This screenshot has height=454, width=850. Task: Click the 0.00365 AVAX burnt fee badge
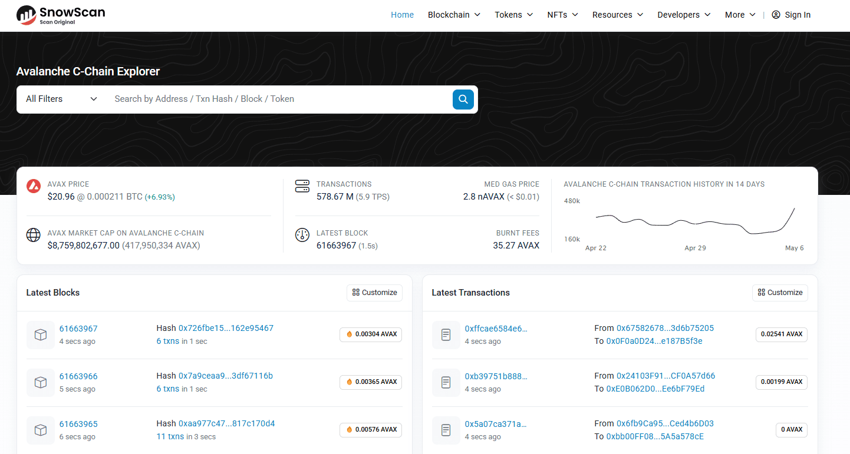pyautogui.click(x=371, y=382)
